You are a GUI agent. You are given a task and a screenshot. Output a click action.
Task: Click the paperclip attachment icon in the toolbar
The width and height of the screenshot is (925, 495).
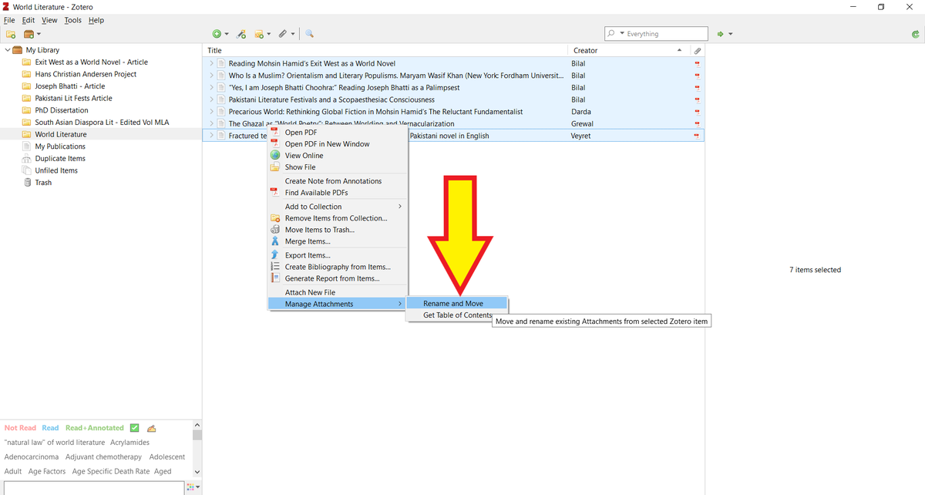[x=282, y=34]
